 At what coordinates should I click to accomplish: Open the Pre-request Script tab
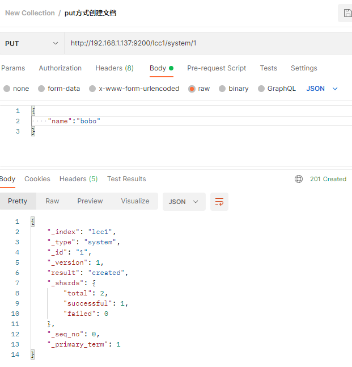pos(217,68)
